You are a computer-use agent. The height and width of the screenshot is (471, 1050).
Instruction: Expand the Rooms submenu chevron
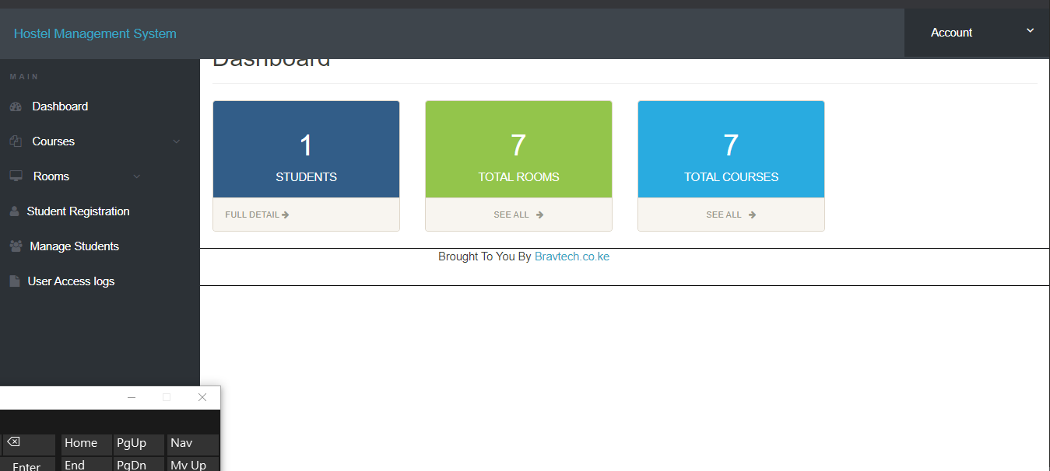pyautogui.click(x=137, y=176)
